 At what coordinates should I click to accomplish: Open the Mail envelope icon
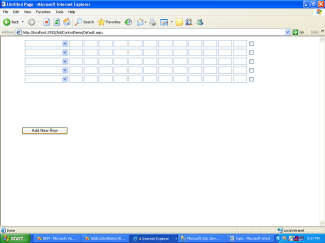[x=140, y=22]
